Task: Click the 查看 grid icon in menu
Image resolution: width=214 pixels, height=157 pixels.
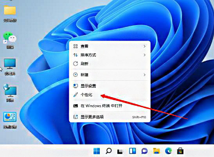Action: click(76, 46)
